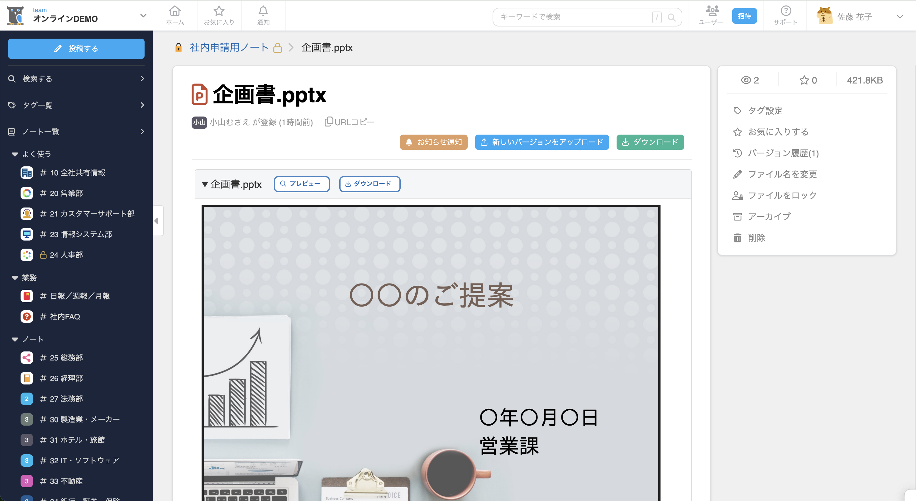This screenshot has height=501, width=916.
Task: Click the star count icon in side panel
Action: [x=804, y=80]
